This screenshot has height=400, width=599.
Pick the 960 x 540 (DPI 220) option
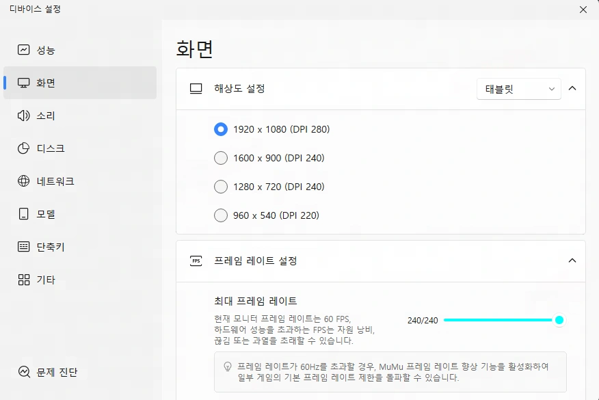coord(221,215)
